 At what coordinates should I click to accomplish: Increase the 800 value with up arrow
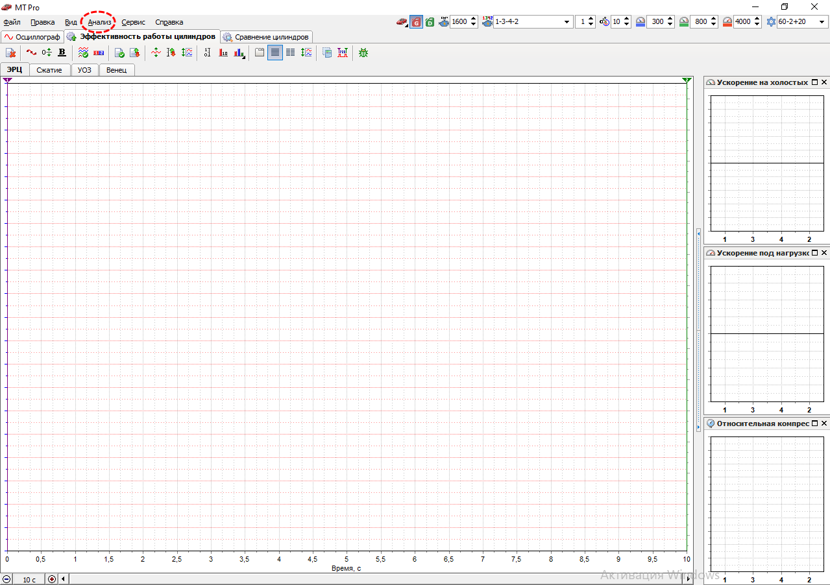click(x=714, y=19)
